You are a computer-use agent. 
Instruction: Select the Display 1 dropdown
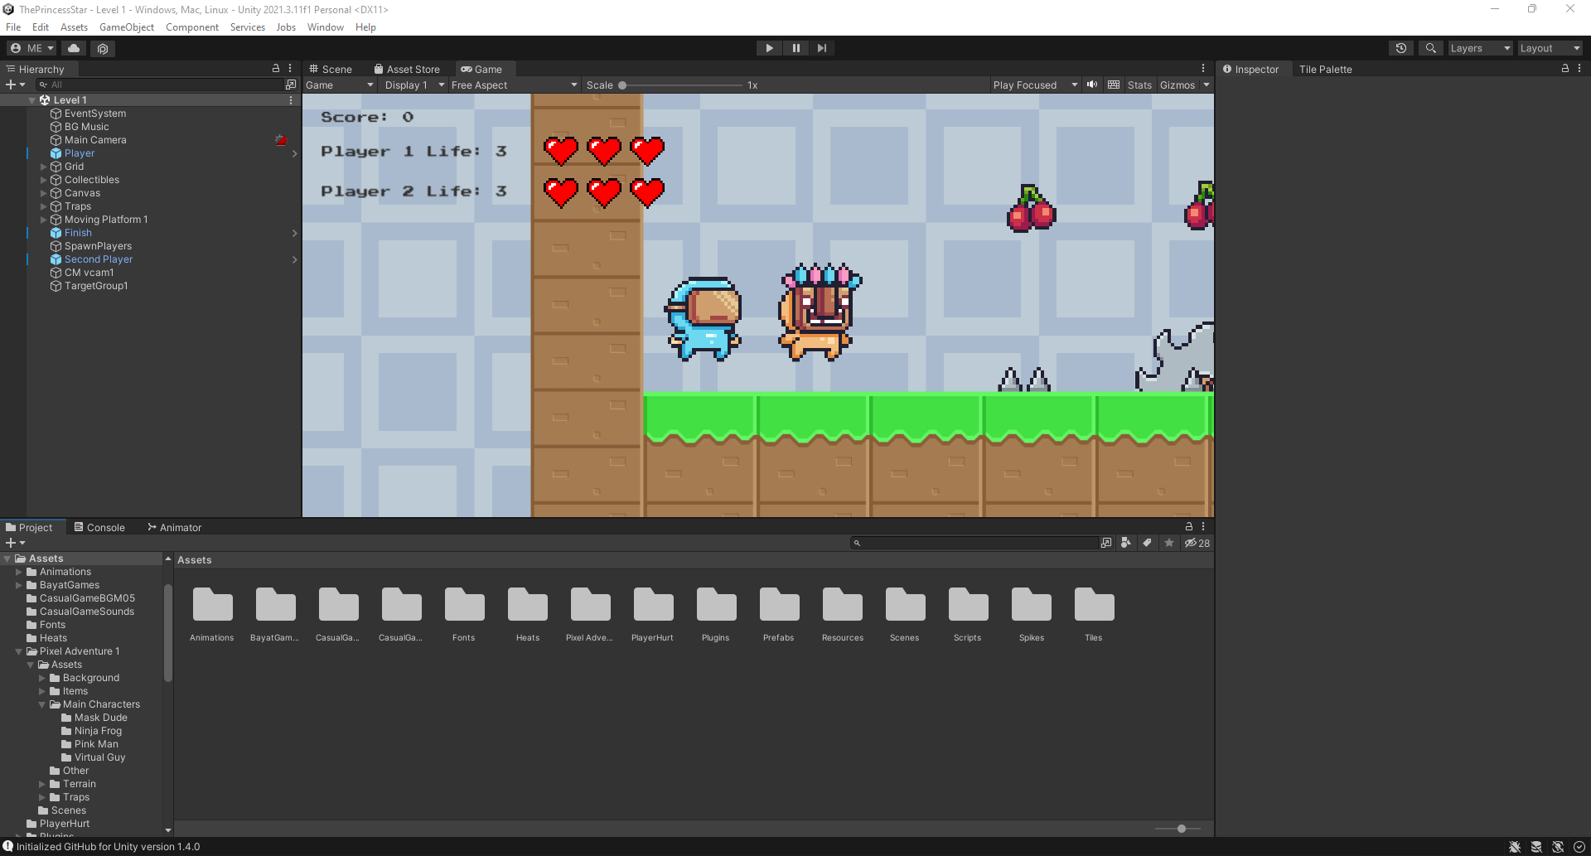tap(414, 85)
